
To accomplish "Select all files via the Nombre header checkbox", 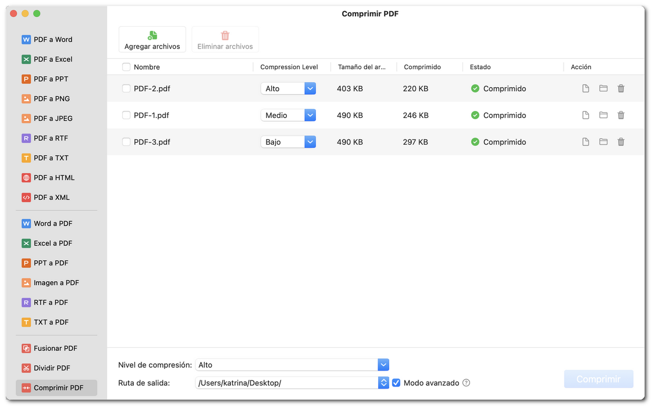I will point(126,67).
